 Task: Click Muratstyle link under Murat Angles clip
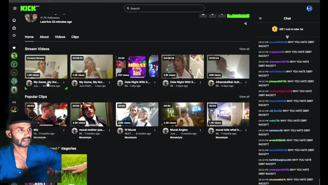click(176, 137)
